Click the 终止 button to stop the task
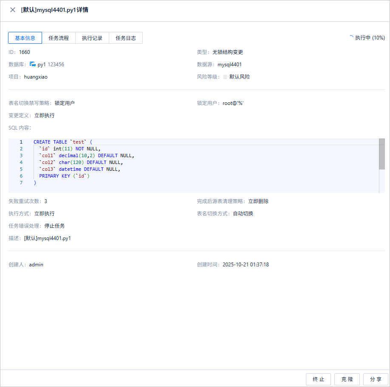Image resolution: width=390 pixels, height=387 pixels. (318, 379)
